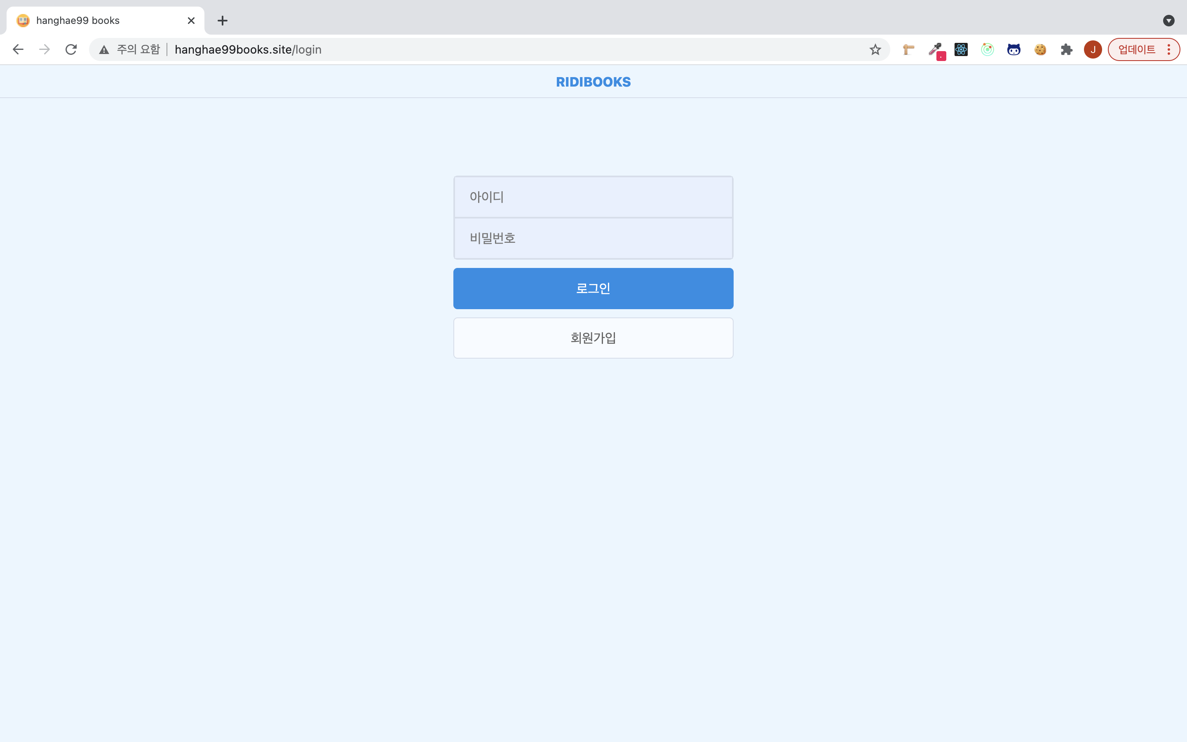Bookmark this page with the star icon
1187x742 pixels.
pyautogui.click(x=875, y=49)
